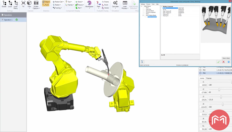The height and width of the screenshot is (132, 232).
Task: Adjust the J4 joint slider
Action: coord(223,104)
